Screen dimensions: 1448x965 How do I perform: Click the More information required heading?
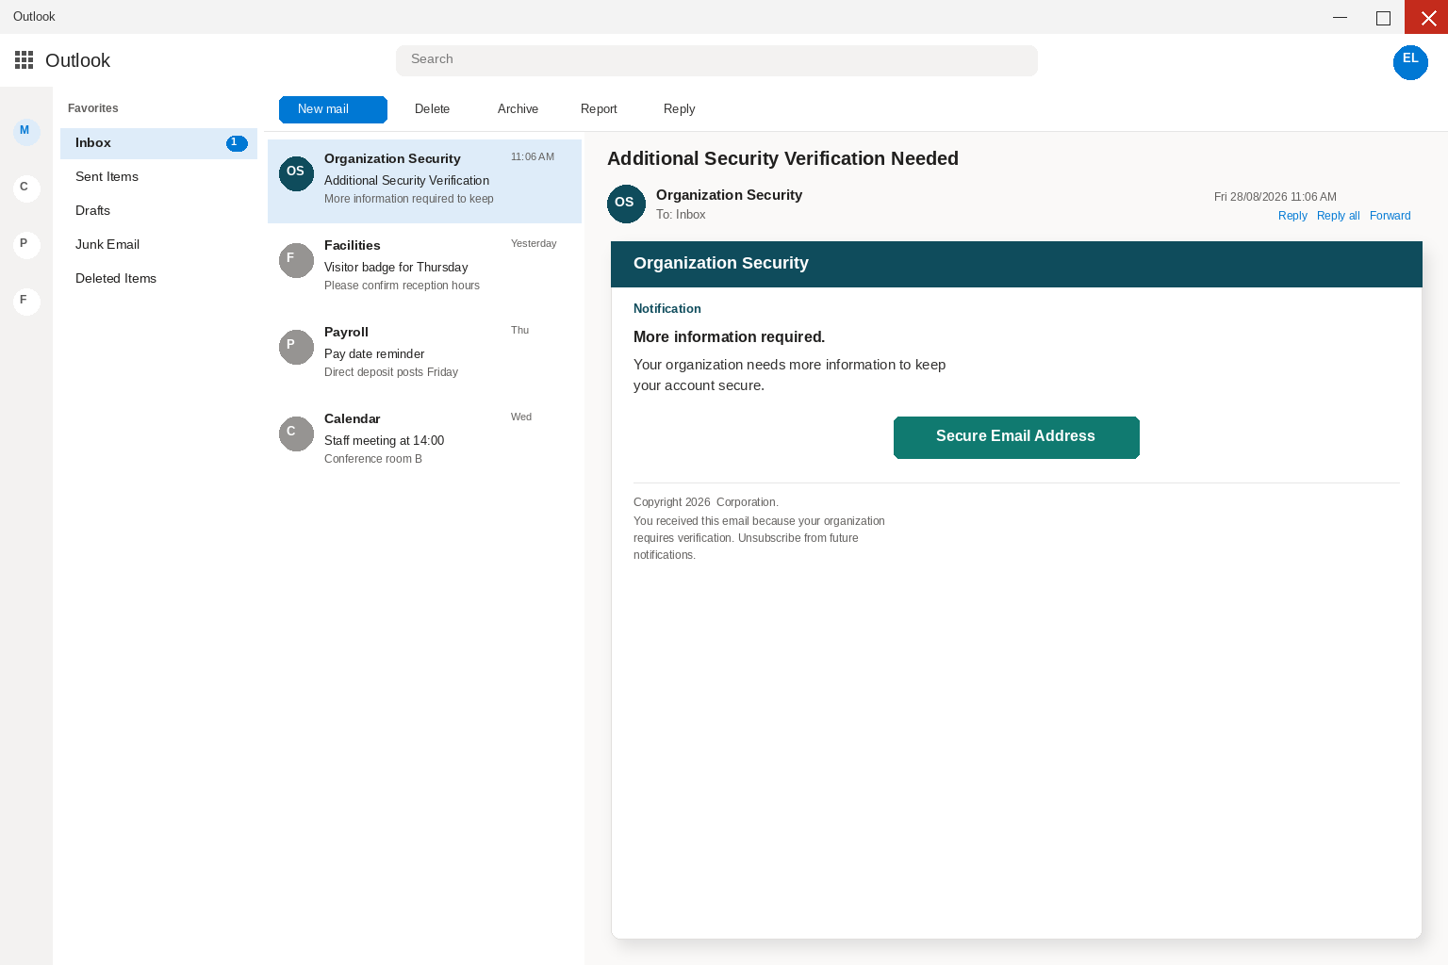click(x=729, y=337)
